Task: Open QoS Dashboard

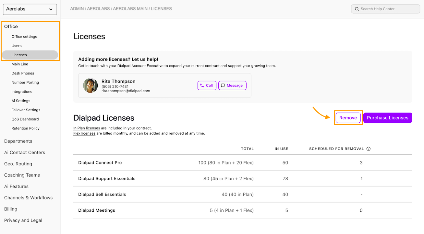Action: pos(25,119)
